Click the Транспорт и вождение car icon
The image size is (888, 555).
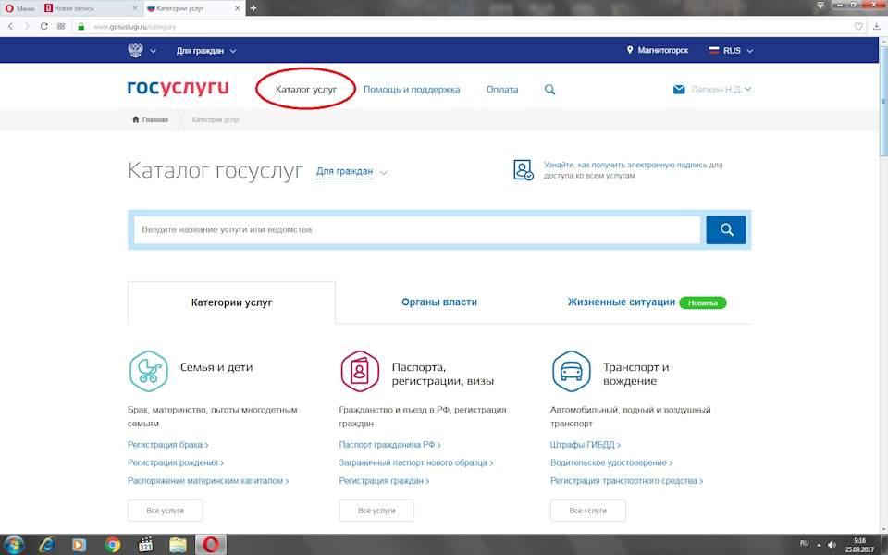tap(571, 372)
